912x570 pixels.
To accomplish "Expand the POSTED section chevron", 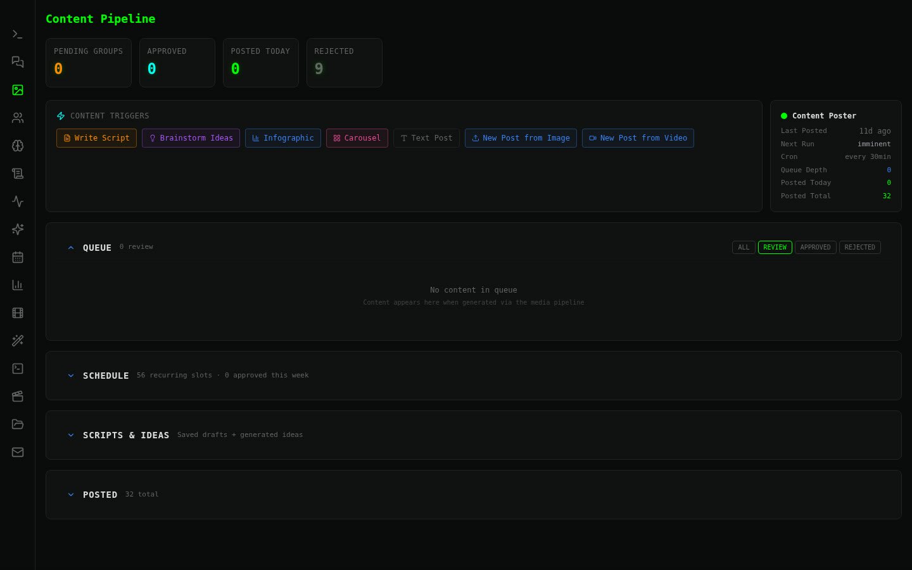I will (71, 495).
